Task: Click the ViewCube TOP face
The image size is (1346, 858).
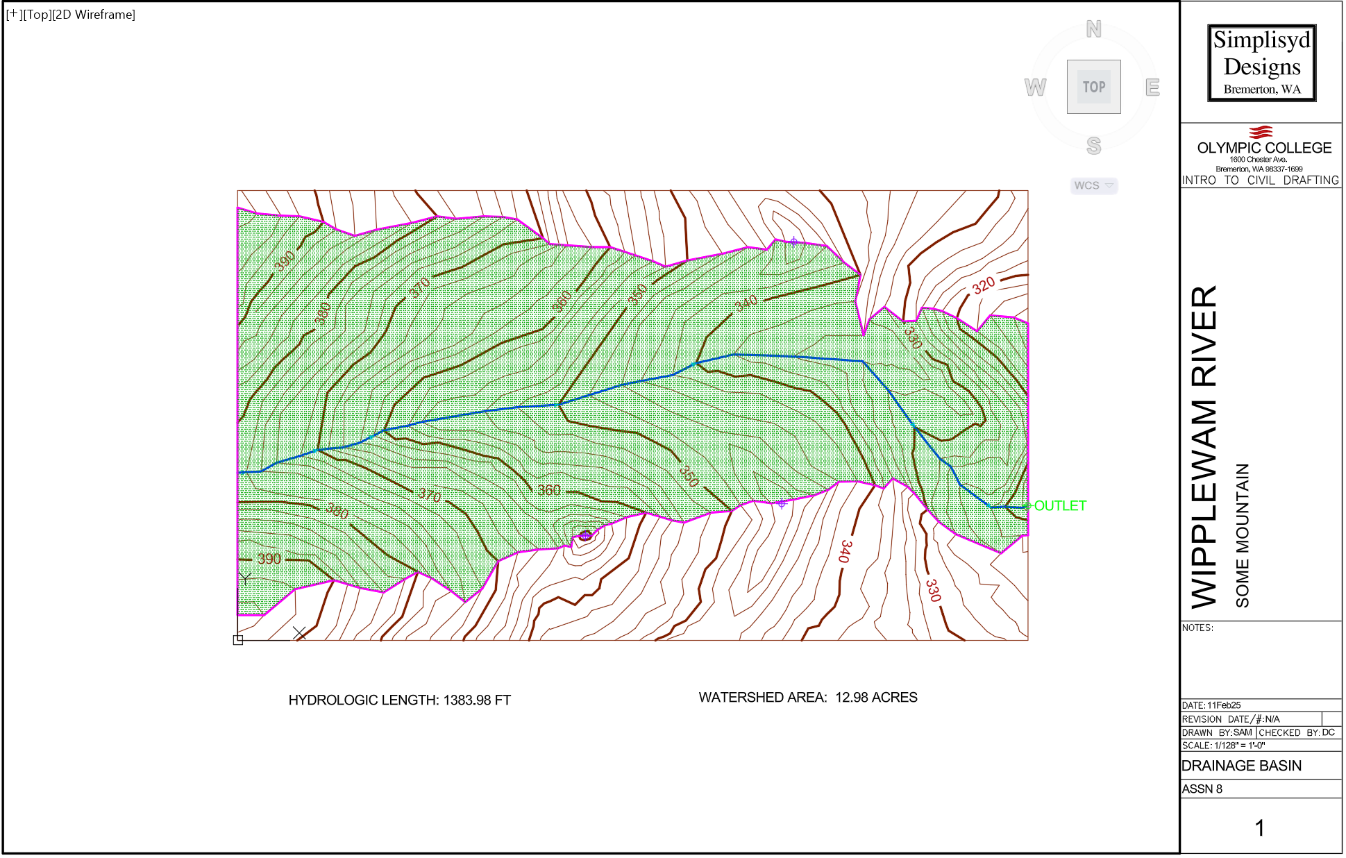Action: 1093,87
